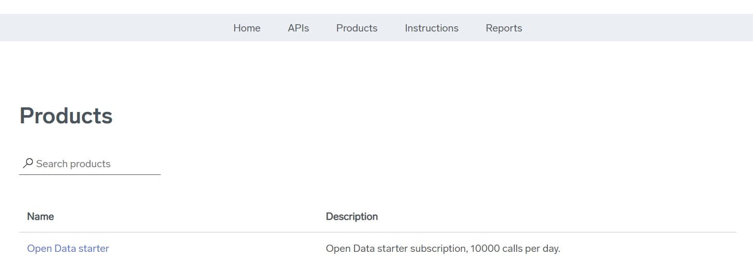Open the APIs menu item
This screenshot has width=753, height=273.
(298, 28)
